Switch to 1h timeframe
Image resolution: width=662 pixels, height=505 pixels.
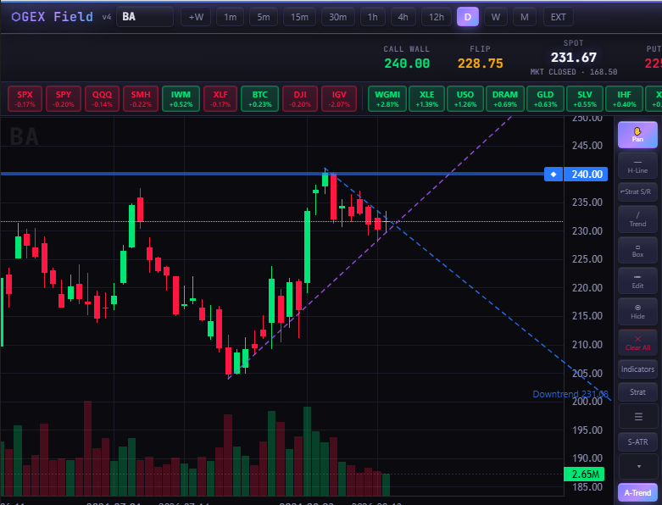[x=372, y=17]
